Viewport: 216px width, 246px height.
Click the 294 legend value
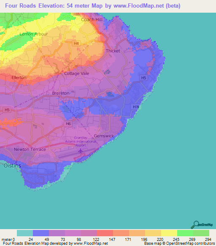click(208, 240)
